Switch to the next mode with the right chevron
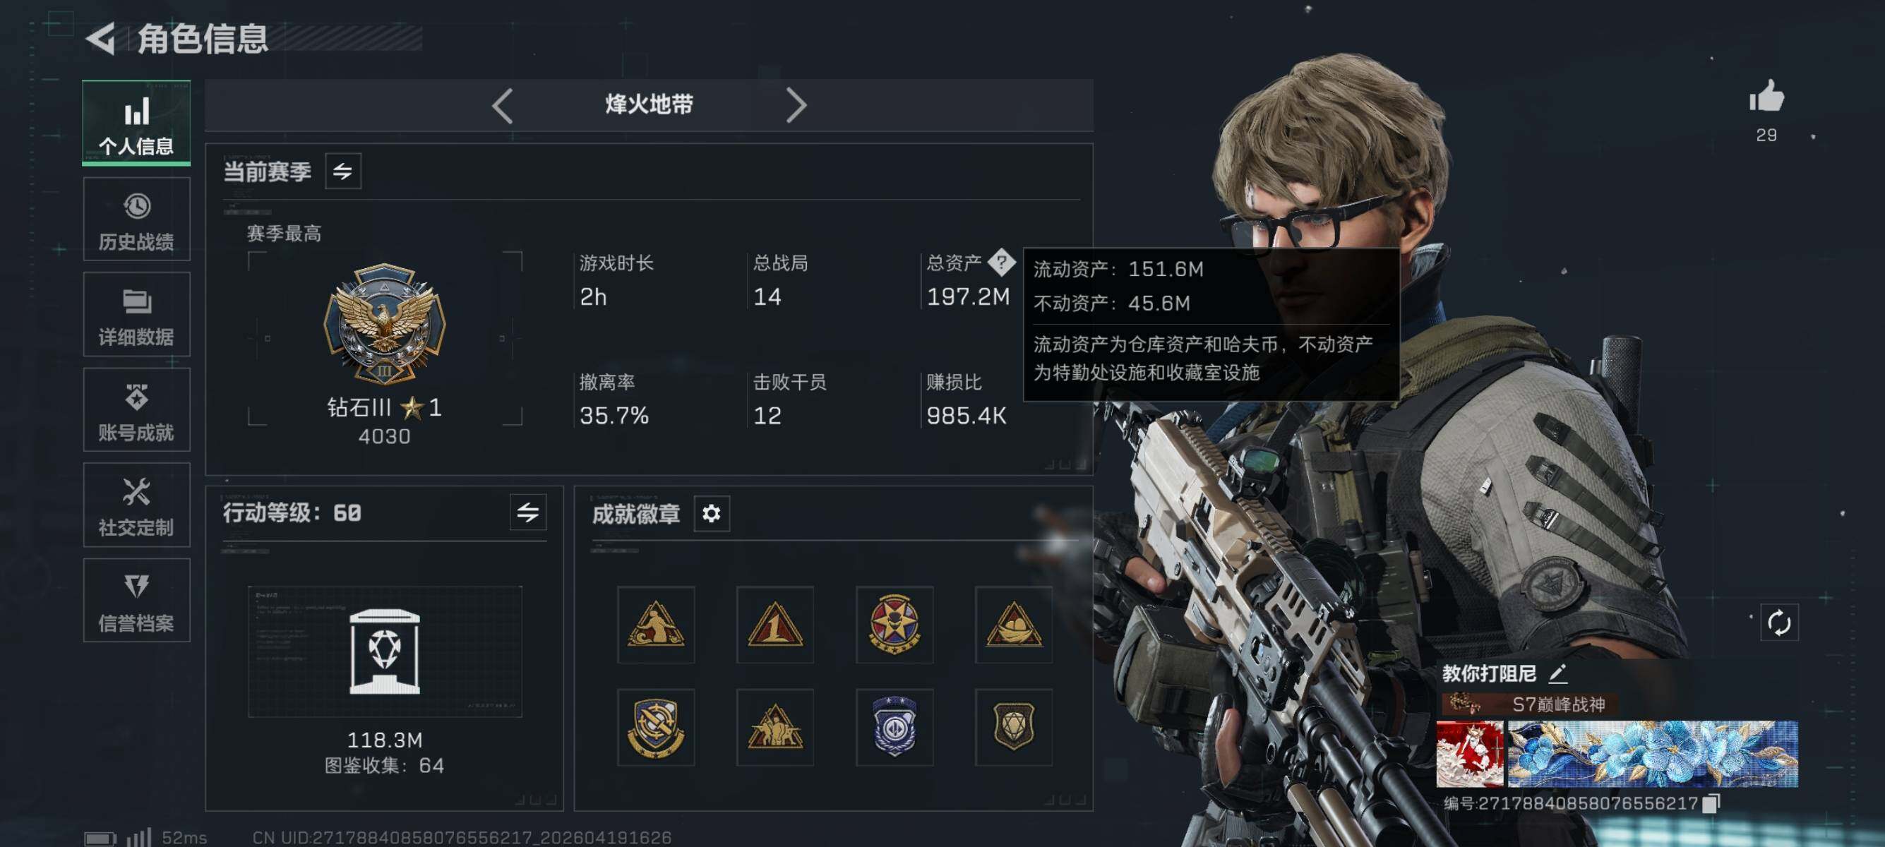This screenshot has width=1885, height=847. click(x=796, y=105)
